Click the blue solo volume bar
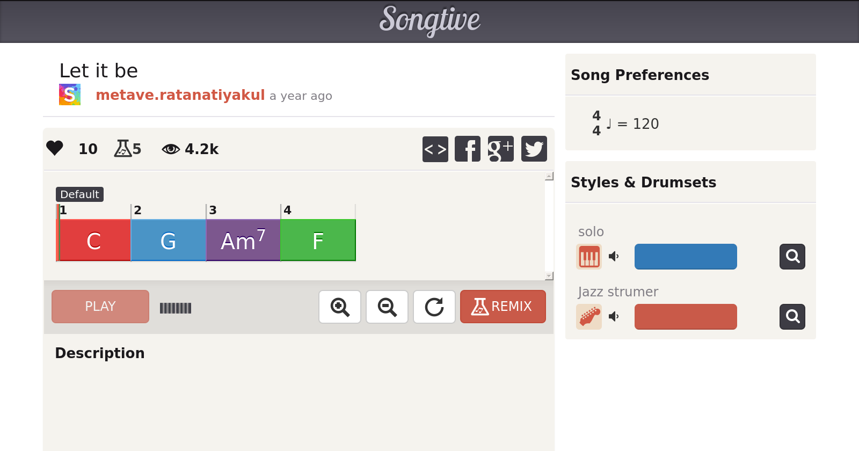Screen dimensions: 859x451 686,257
